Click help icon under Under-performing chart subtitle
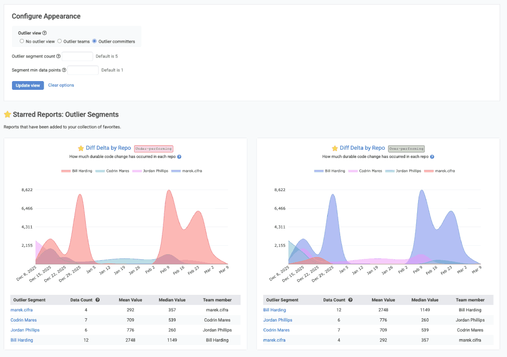Screen dimensions: 507x357 click(x=179, y=157)
